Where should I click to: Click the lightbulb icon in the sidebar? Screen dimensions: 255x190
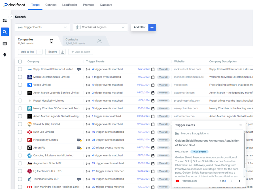click(x=5, y=55)
